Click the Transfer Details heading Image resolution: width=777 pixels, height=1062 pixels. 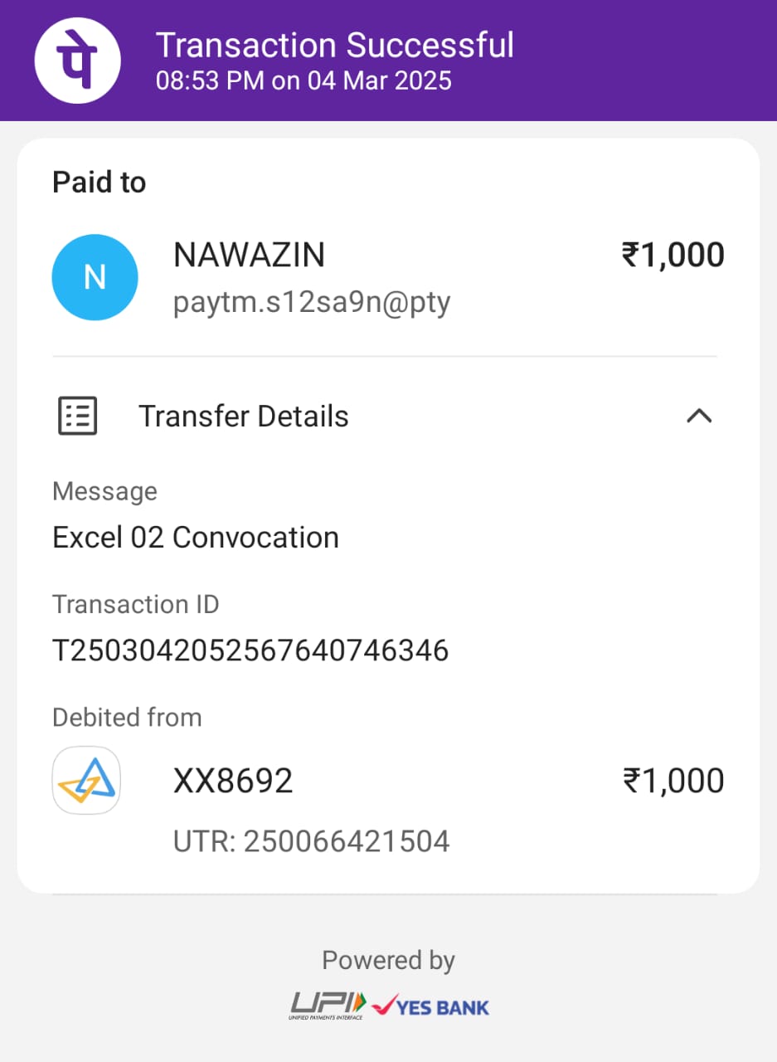(x=243, y=416)
